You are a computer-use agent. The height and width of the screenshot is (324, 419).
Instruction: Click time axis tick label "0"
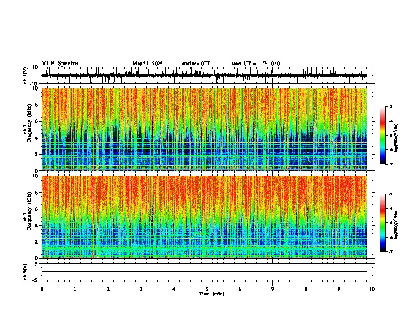pos(42,289)
